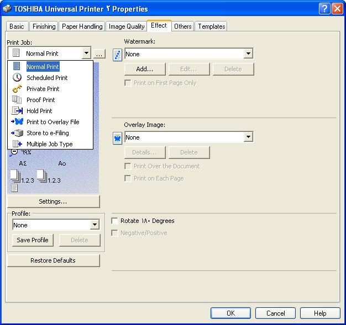Viewport: 346px width, 325px height.
Task: Choose Private Print job type
Action: tap(50, 89)
